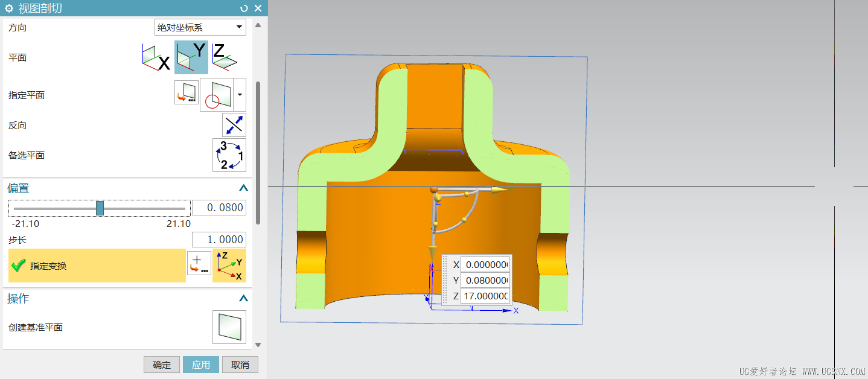Click the reset icon in dialog title bar
868x379 pixels.
(x=244, y=8)
